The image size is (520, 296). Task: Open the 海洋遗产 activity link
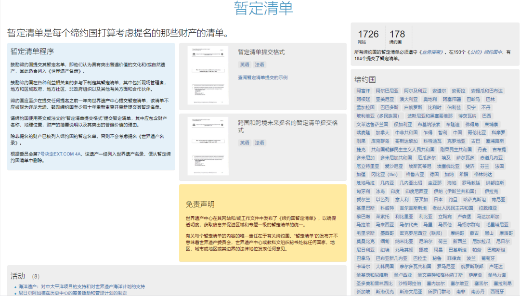click(81, 286)
